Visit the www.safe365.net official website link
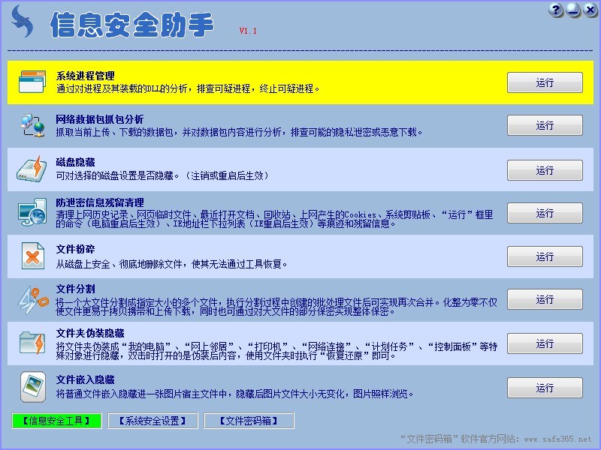 [557, 439]
